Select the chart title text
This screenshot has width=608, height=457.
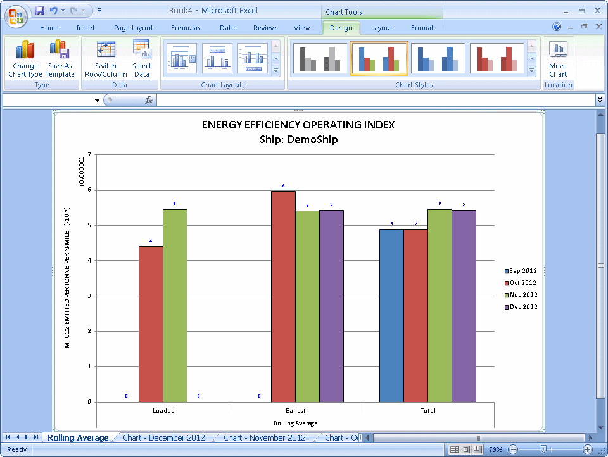pos(298,132)
